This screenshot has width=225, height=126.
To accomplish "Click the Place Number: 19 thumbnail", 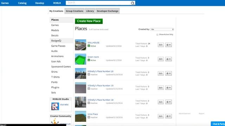I will 81,88.
